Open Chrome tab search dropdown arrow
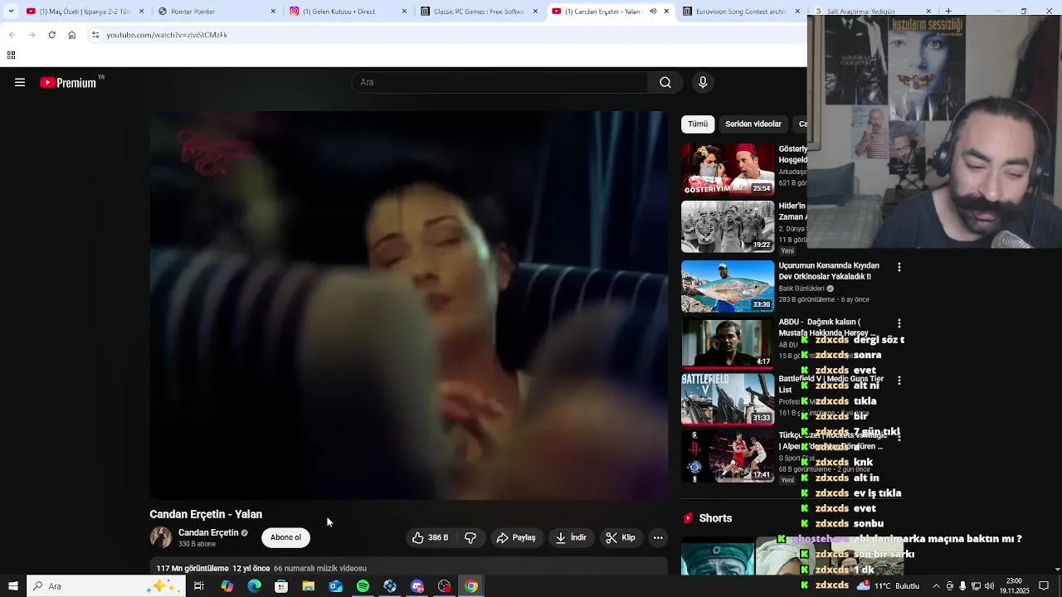The width and height of the screenshot is (1062, 597). pos(11,12)
